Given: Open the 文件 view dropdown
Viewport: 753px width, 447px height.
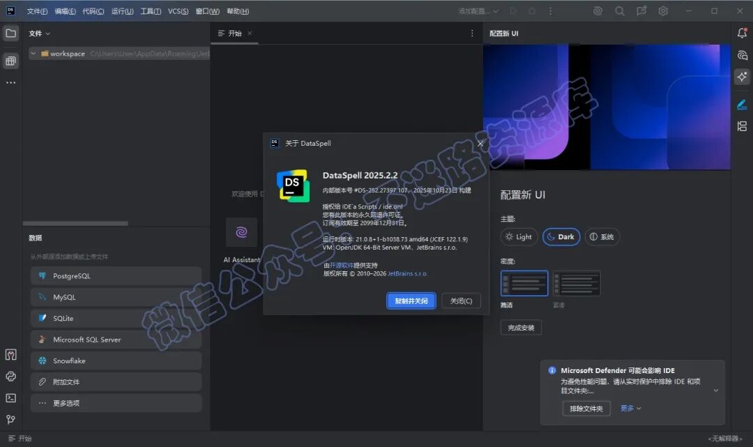Looking at the screenshot, I should pos(39,33).
